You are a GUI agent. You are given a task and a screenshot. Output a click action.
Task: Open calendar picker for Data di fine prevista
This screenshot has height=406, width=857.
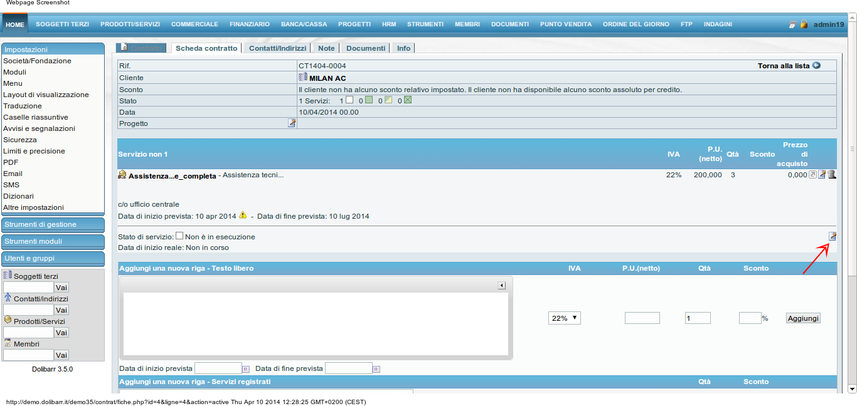pos(376,369)
